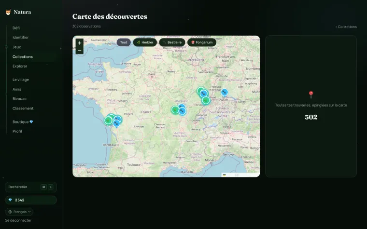This screenshot has width=367, height=229.
Task: Select the green leaf marker near Besançon
Action: (206, 100)
